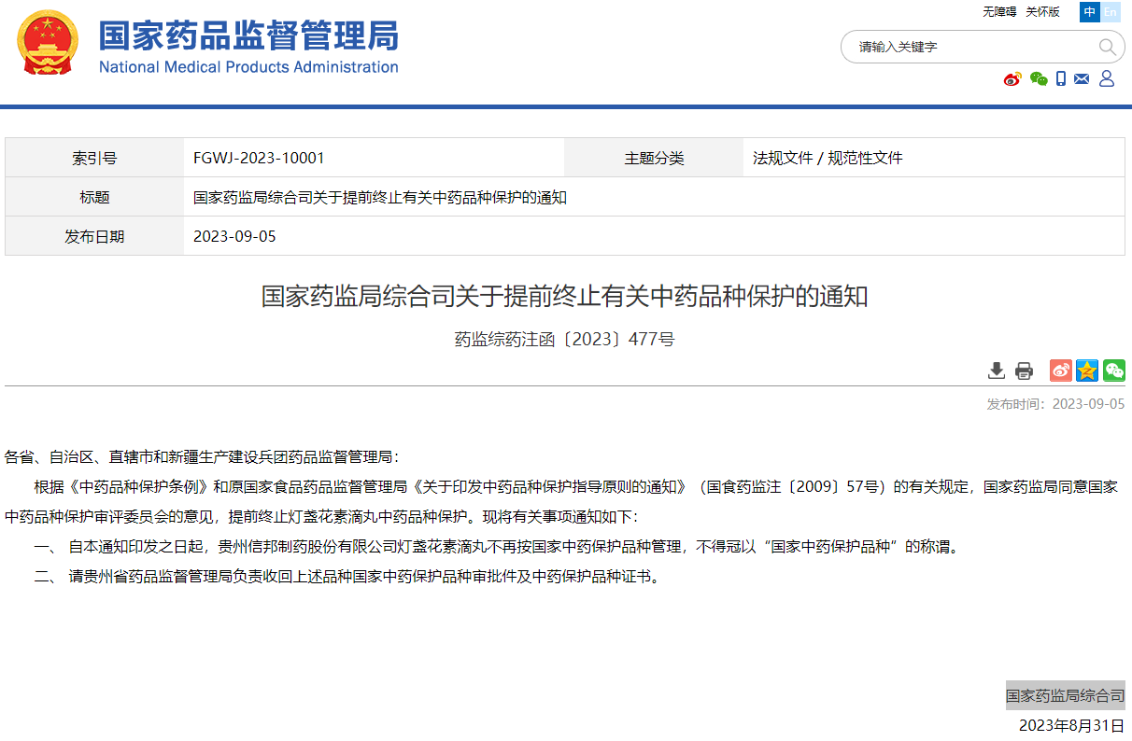Click the salutation line 各省、自治区
Image resolution: width=1132 pixels, height=741 pixels.
pos(202,457)
